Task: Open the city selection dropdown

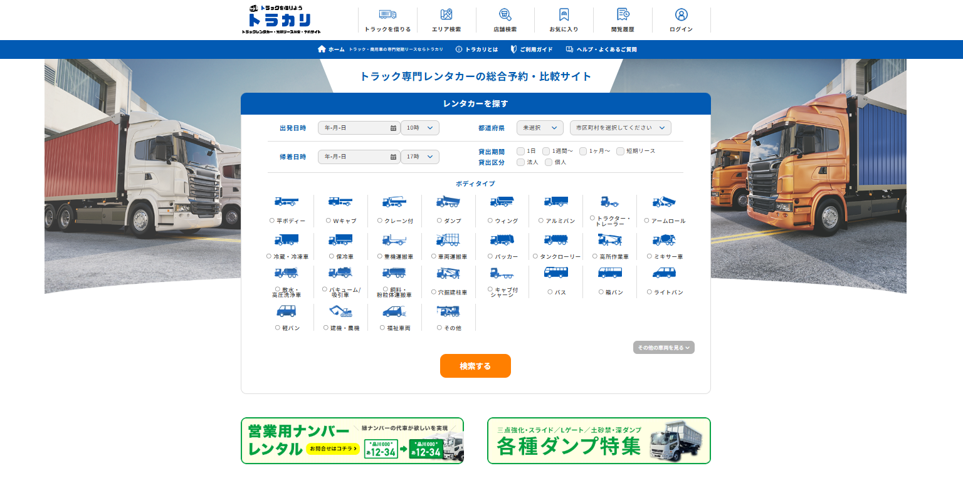Action: (620, 128)
